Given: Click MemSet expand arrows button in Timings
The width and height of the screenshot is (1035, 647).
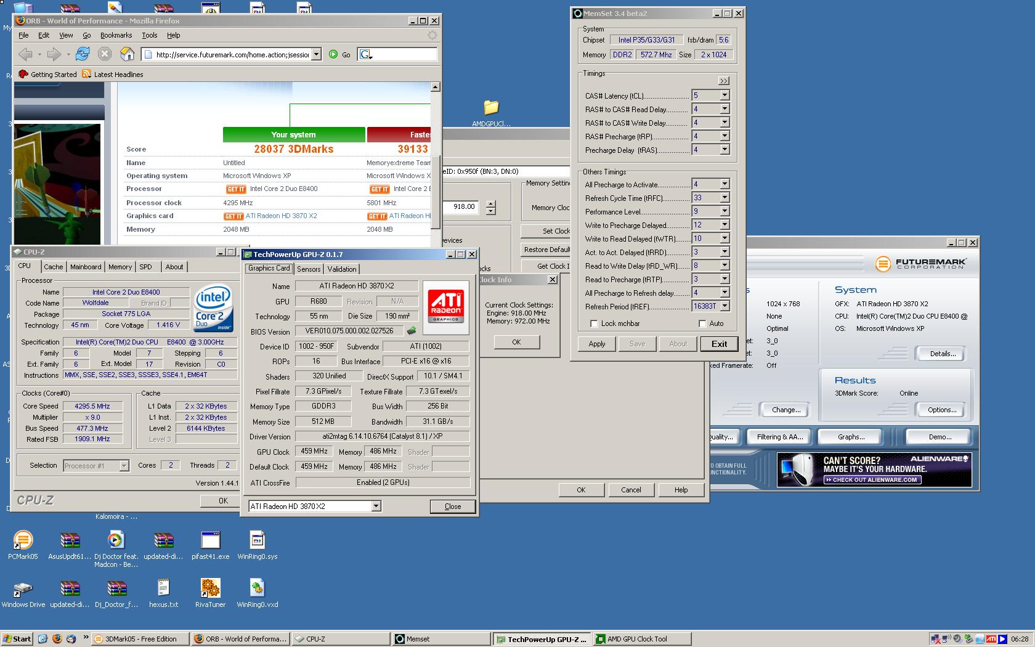Looking at the screenshot, I should (x=723, y=81).
